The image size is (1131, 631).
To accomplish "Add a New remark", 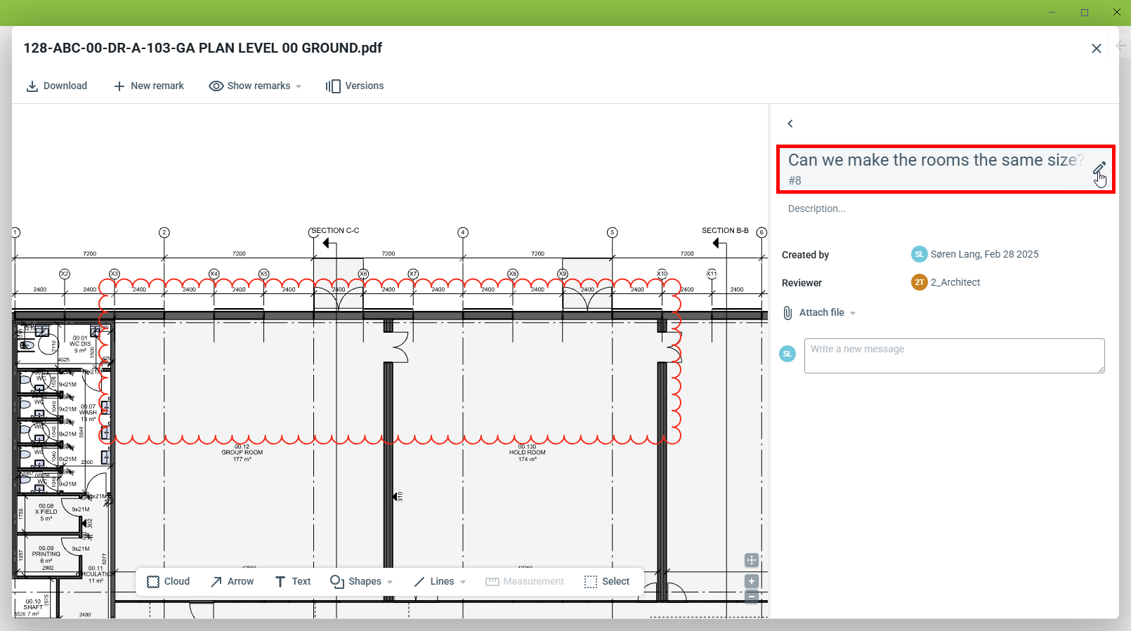I will click(x=149, y=86).
